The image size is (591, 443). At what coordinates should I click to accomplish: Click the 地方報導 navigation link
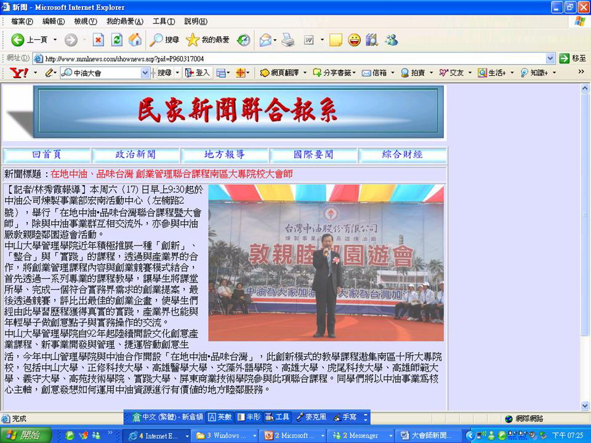coord(225,154)
